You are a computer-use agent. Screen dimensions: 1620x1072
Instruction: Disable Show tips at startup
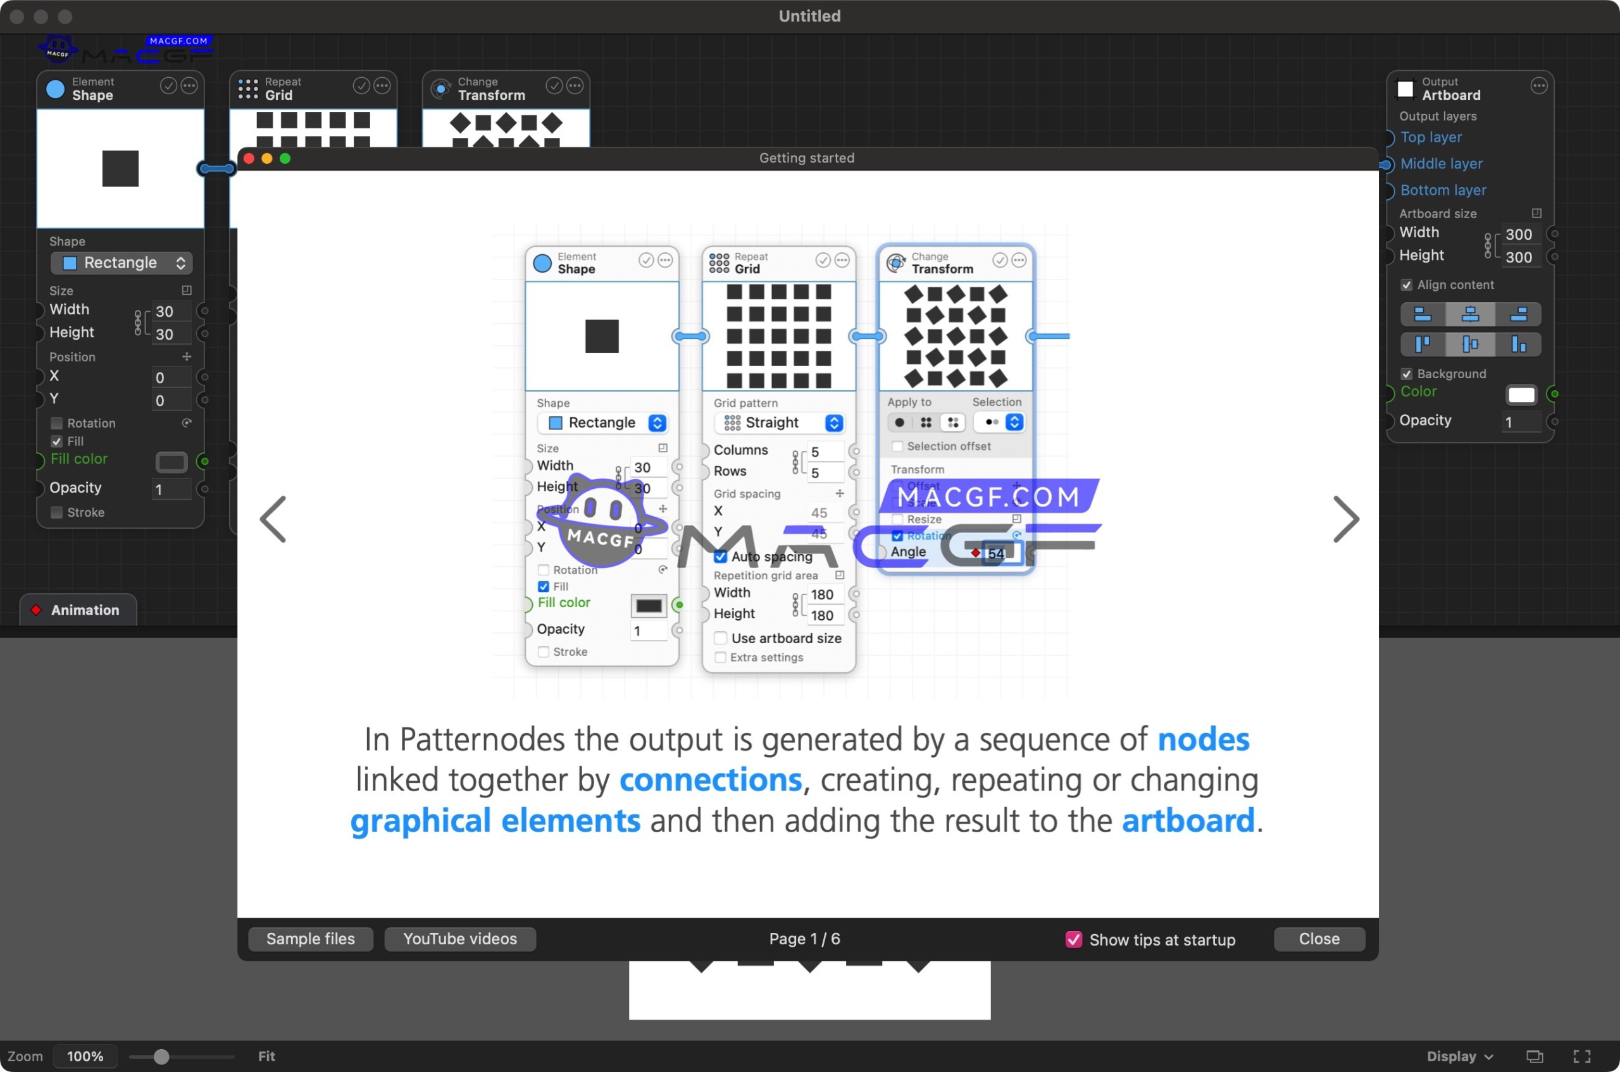1073,939
